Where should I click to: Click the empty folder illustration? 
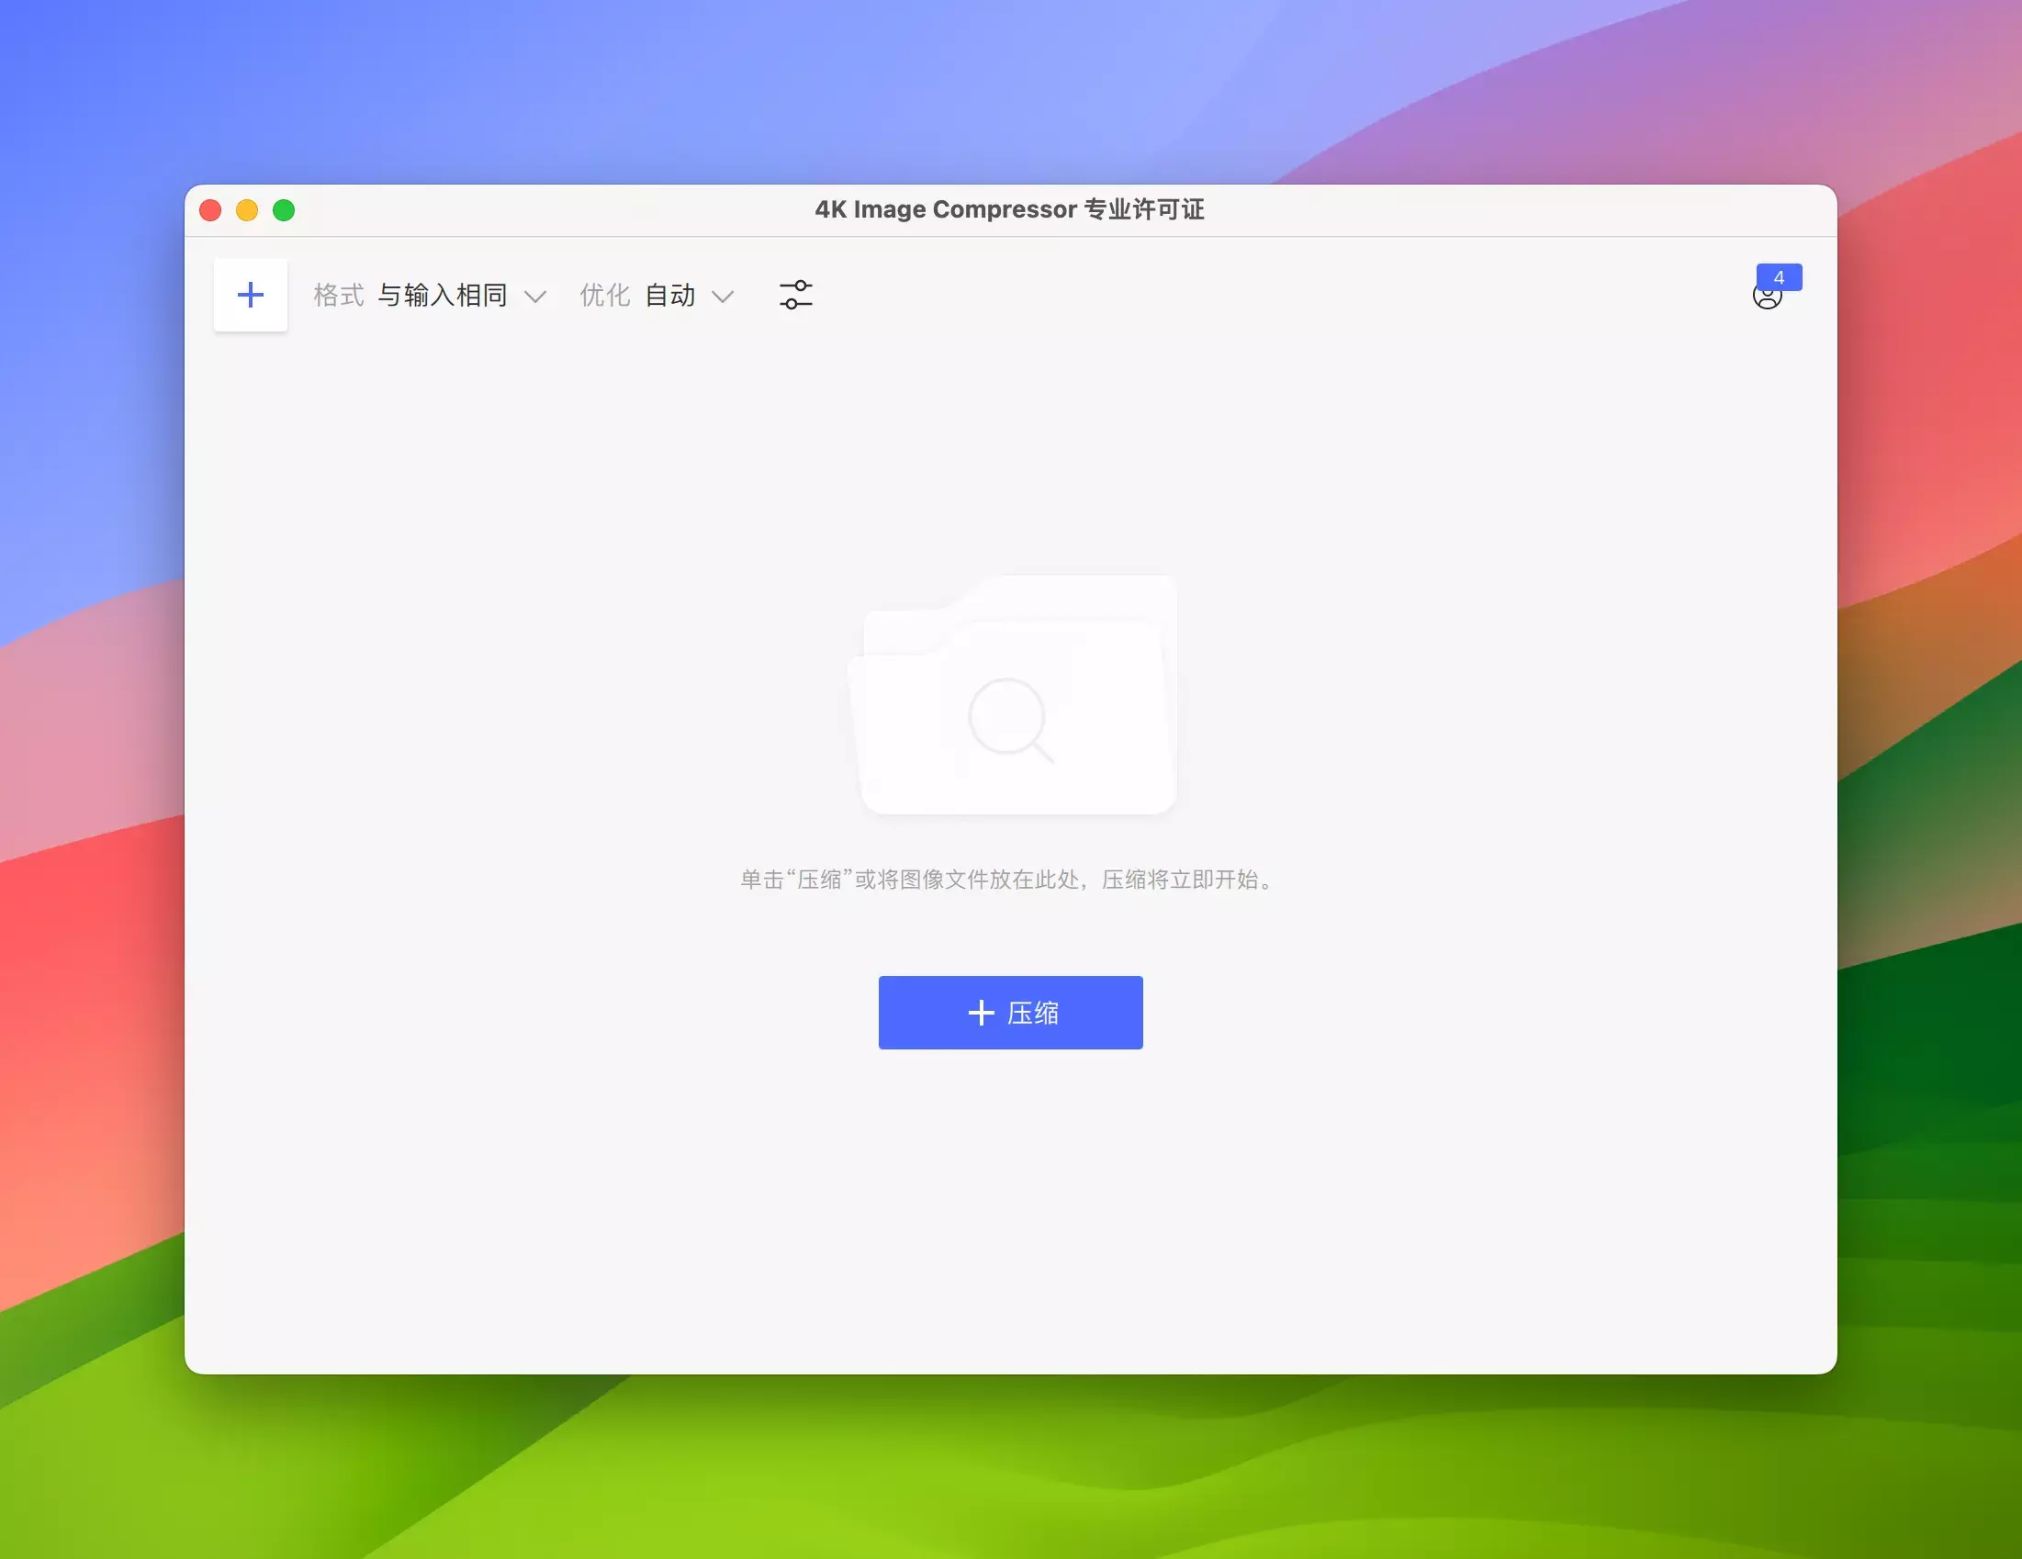tap(1011, 694)
